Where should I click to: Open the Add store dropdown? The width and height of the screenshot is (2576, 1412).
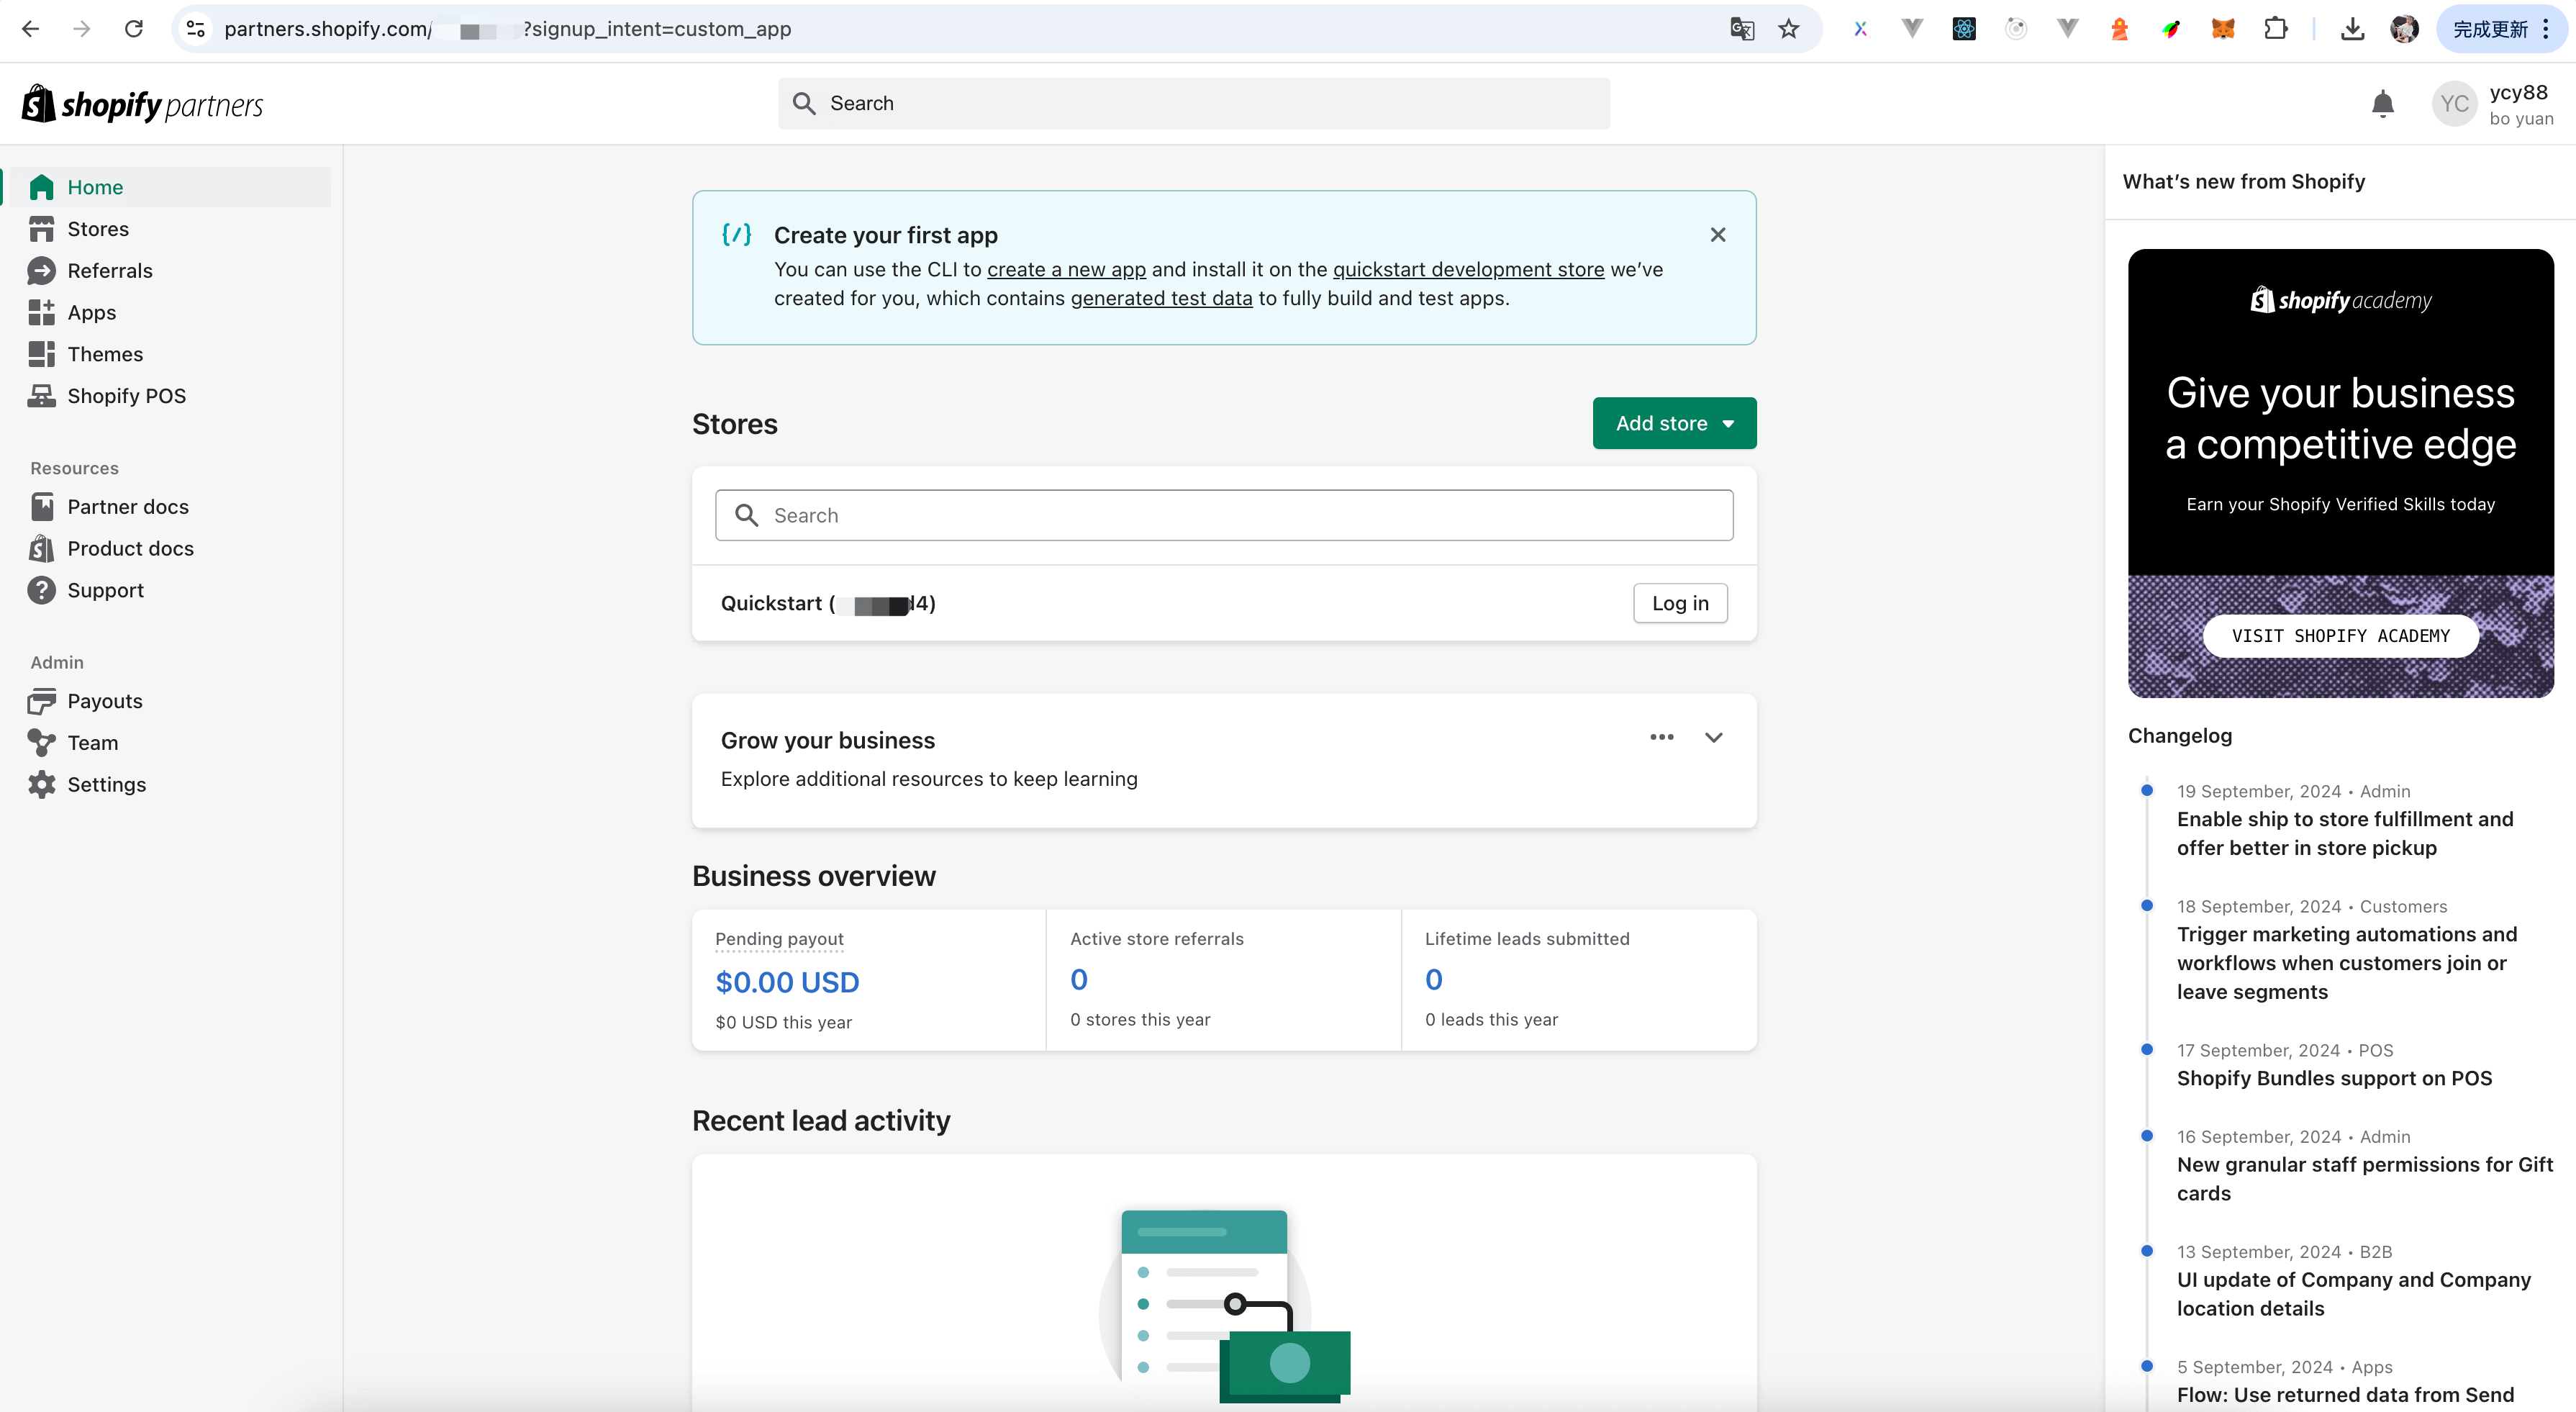click(1674, 424)
